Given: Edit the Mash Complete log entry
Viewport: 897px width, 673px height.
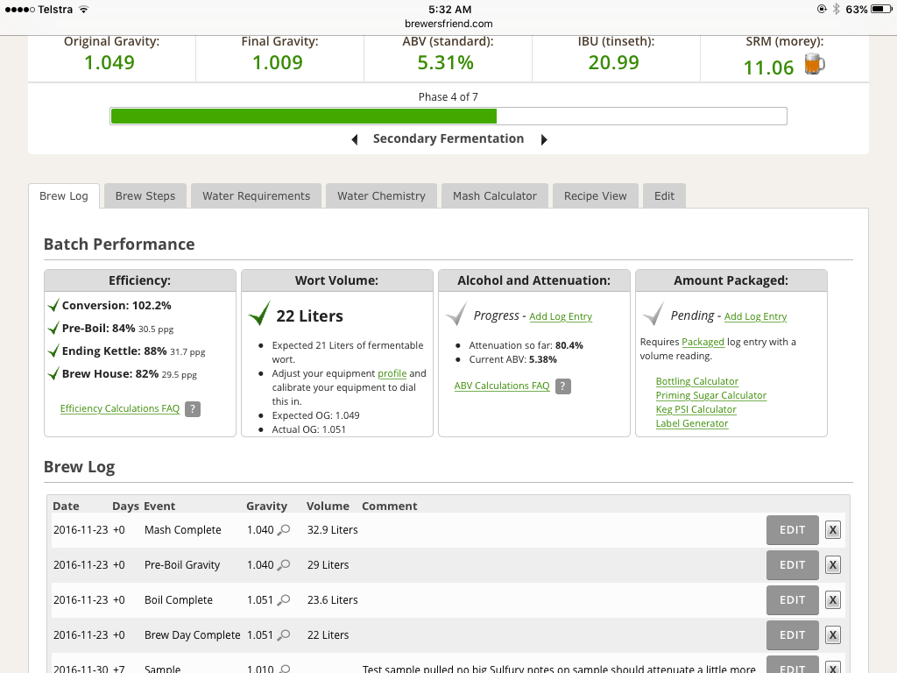Looking at the screenshot, I should point(792,530).
